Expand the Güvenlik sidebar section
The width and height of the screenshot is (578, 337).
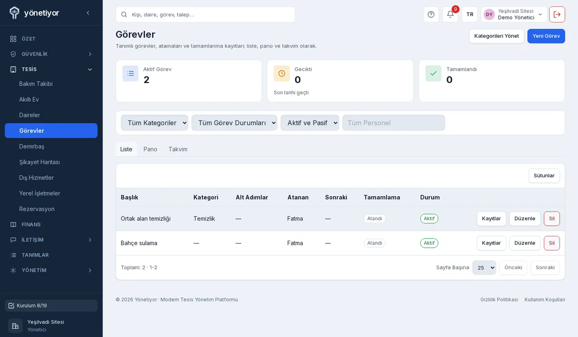coord(51,54)
